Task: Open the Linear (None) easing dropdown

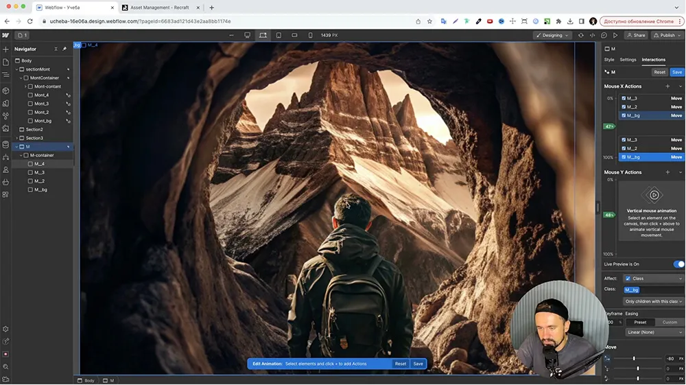Action: (x=654, y=332)
